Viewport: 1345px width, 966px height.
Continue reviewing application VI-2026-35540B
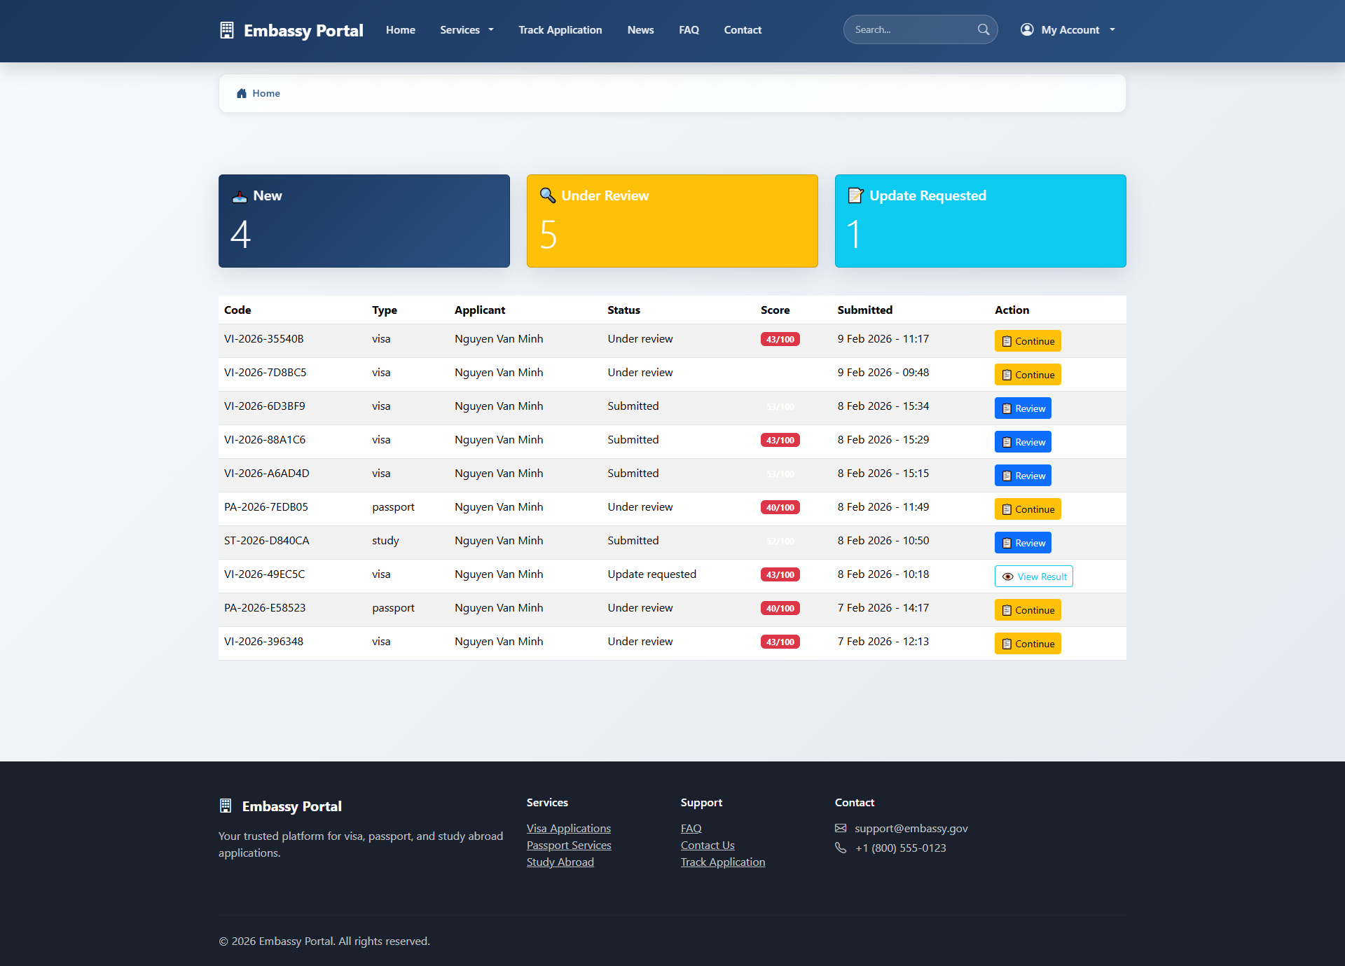click(1028, 341)
